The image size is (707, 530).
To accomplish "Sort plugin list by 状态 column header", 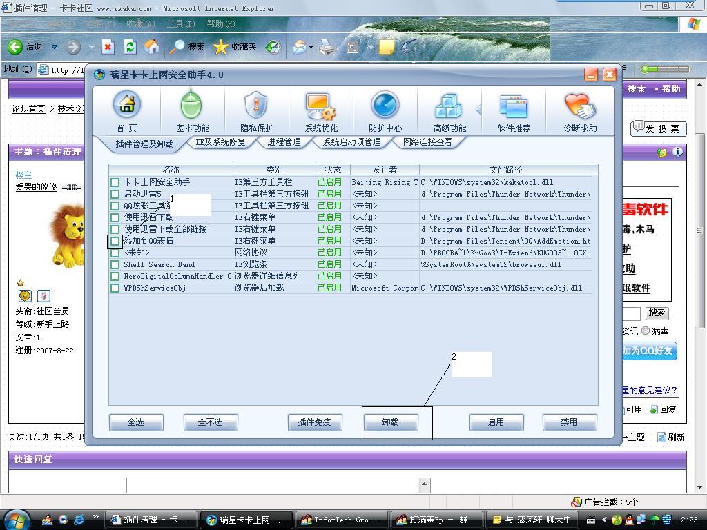I will pos(333,170).
